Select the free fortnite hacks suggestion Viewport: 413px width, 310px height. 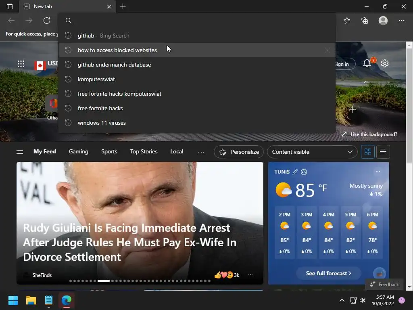(x=197, y=108)
